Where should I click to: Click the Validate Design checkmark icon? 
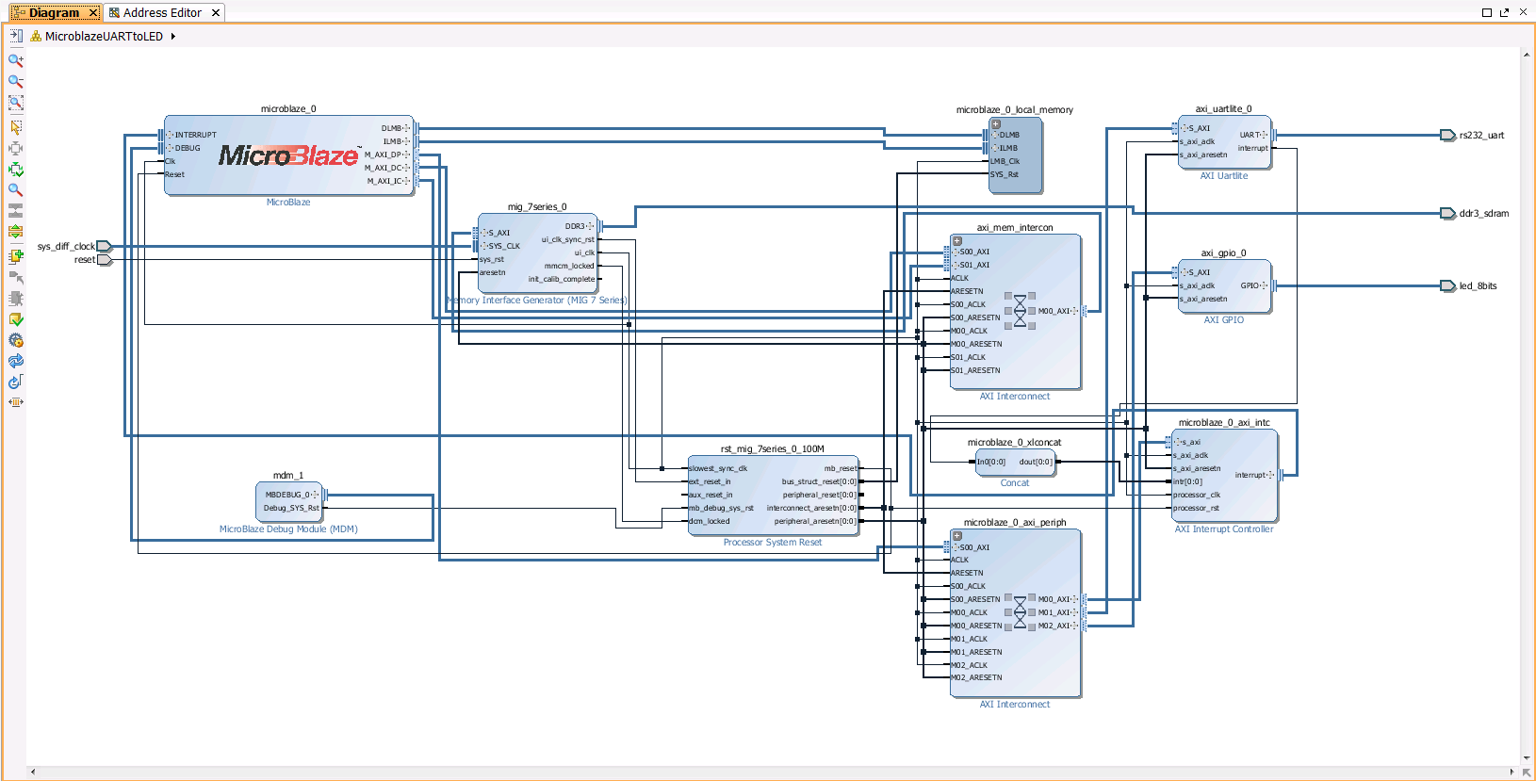(15, 319)
